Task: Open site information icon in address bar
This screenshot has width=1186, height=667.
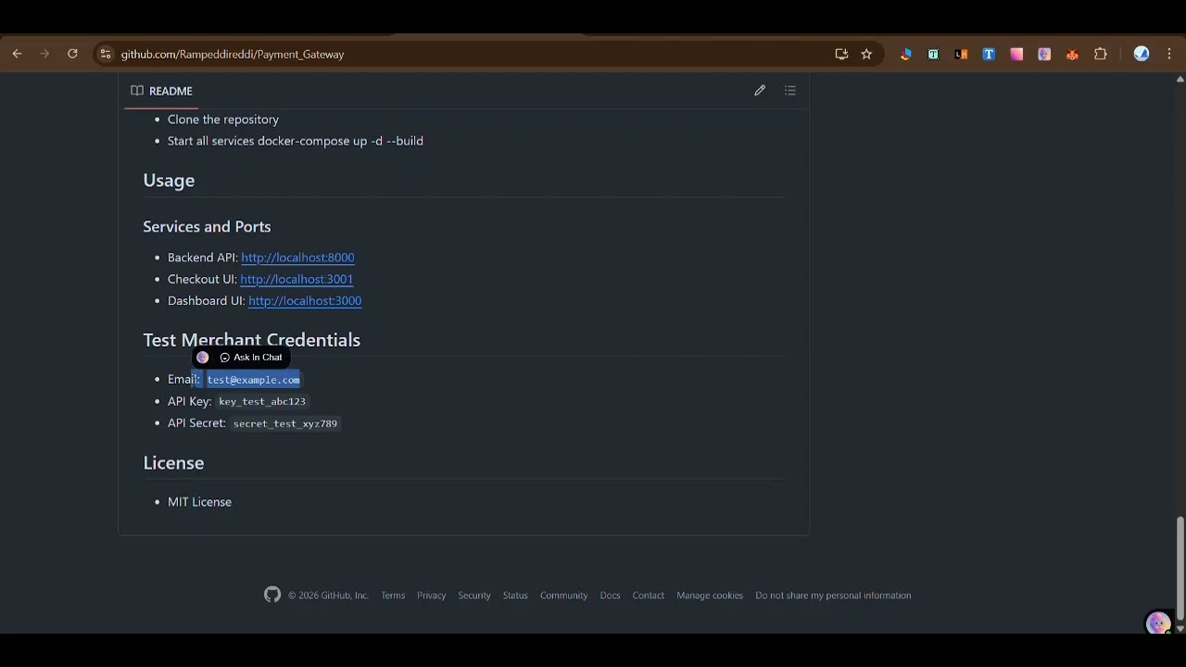Action: pyautogui.click(x=106, y=55)
